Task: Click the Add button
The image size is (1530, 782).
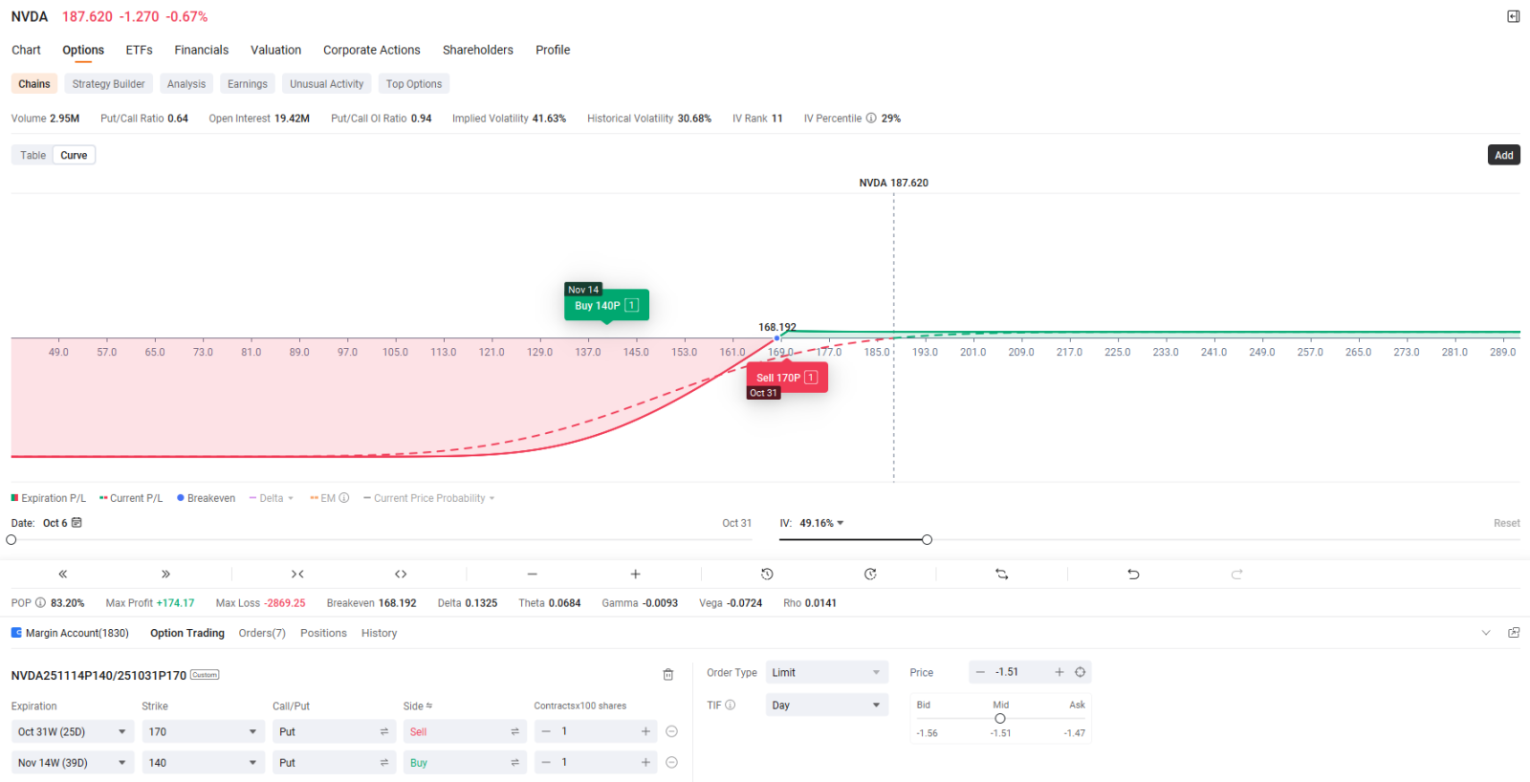Action: (1503, 156)
